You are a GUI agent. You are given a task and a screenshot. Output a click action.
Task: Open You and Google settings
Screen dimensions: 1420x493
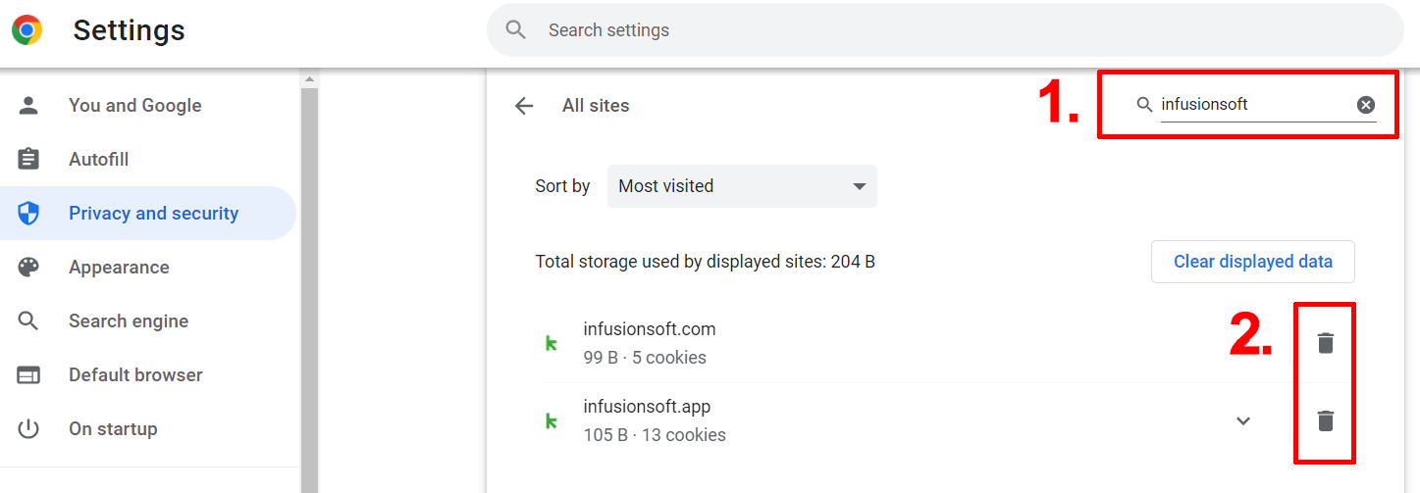tap(135, 106)
